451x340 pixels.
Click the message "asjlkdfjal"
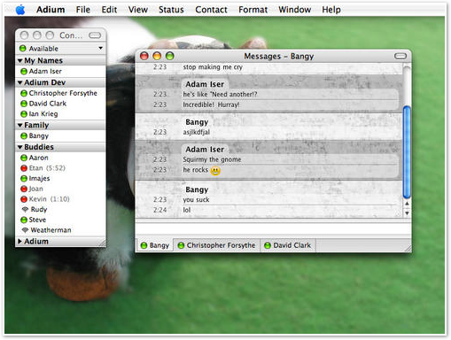197,132
